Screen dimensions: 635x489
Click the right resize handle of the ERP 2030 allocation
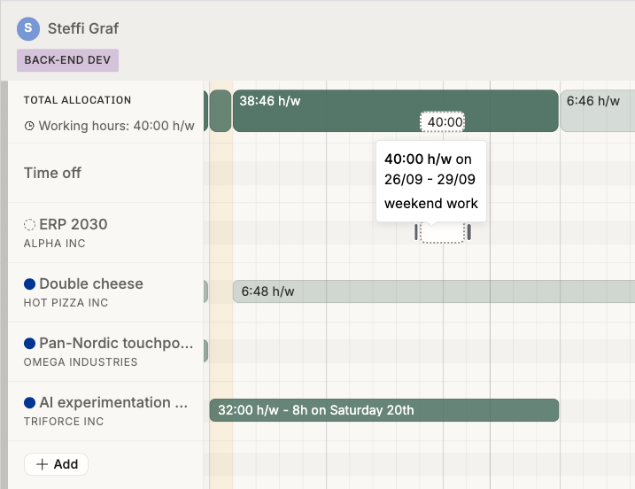click(x=469, y=232)
